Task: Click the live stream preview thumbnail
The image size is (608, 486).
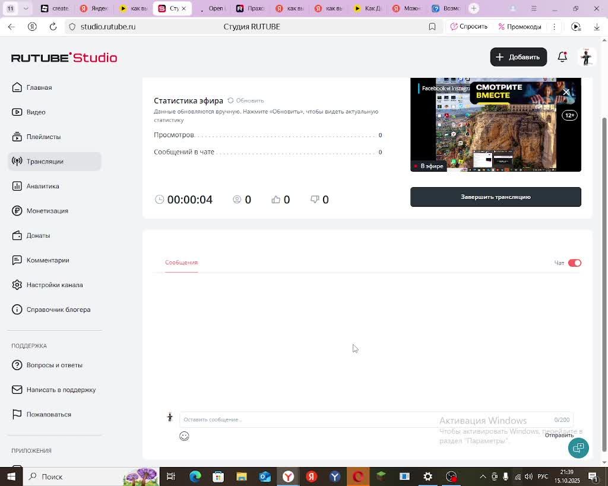Action: (496, 125)
